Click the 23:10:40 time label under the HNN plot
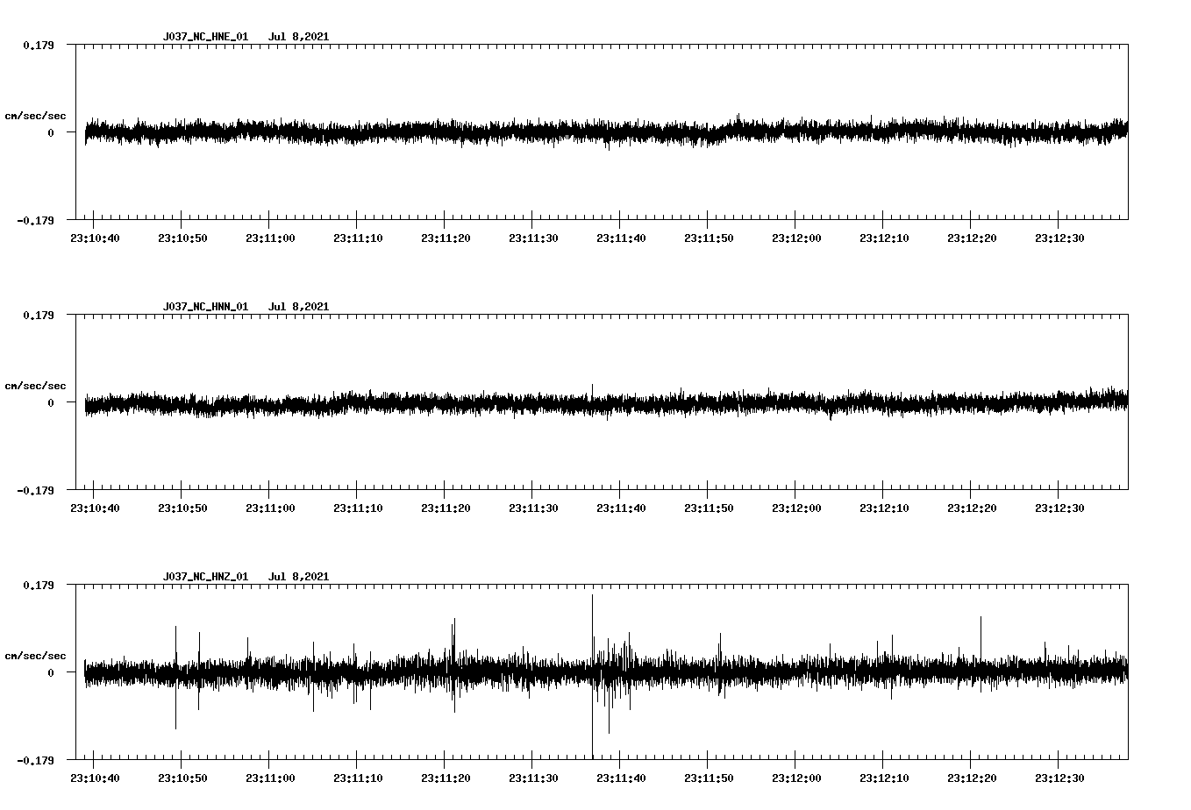The image size is (1191, 810). [95, 508]
